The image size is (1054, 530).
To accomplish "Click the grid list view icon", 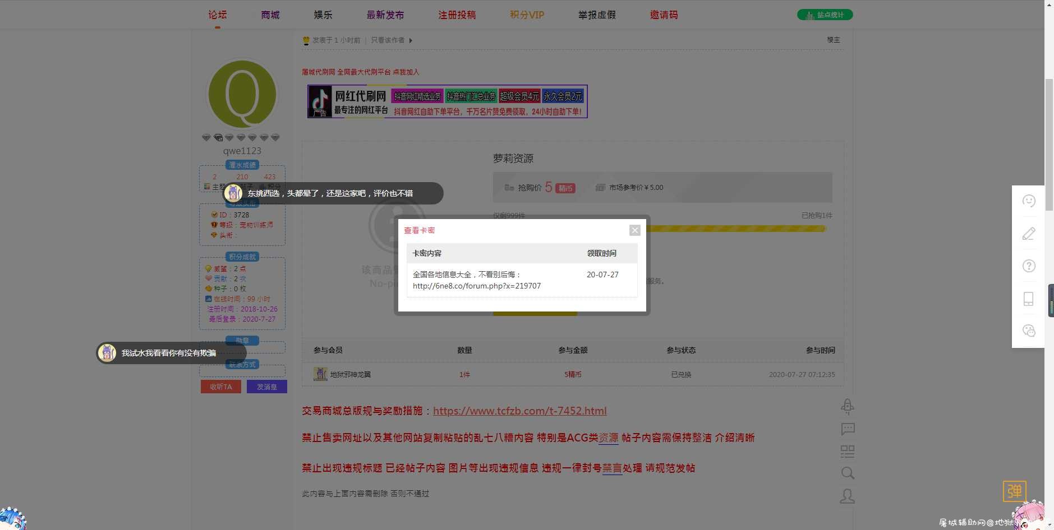I will pos(848,452).
